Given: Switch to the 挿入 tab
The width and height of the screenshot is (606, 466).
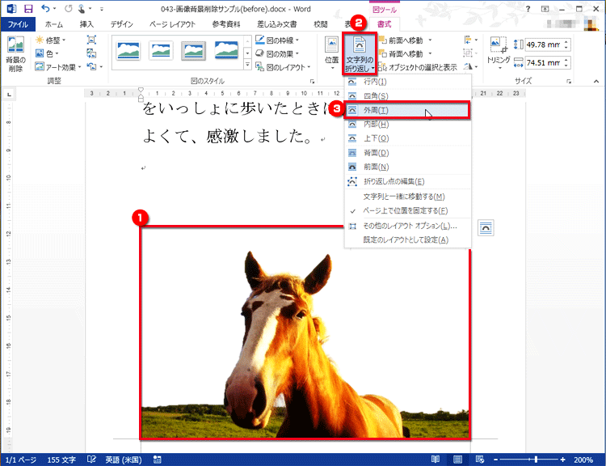Looking at the screenshot, I should (86, 24).
